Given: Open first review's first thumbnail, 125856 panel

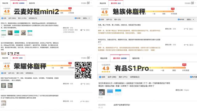Looking at the screenshot, I should click(3, 33).
